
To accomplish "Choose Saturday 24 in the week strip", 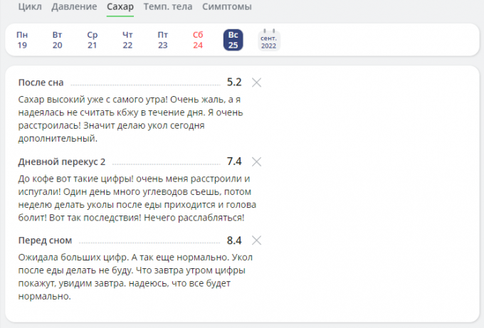I will [198, 40].
